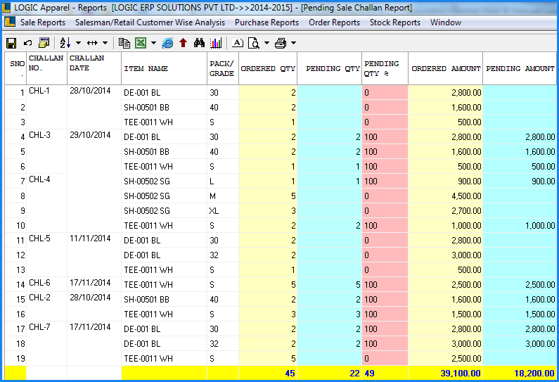
Task: Open the Sale Reports menu
Action: [43, 23]
